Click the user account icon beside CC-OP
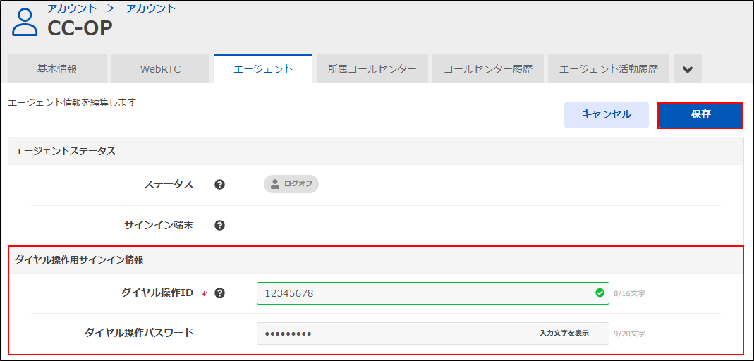Viewport: 754px width, 361px height. click(x=25, y=22)
